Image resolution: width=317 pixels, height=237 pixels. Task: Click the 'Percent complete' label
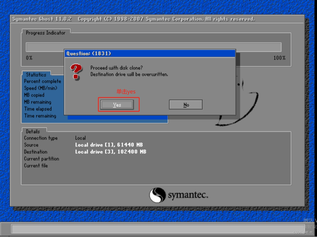42,81
